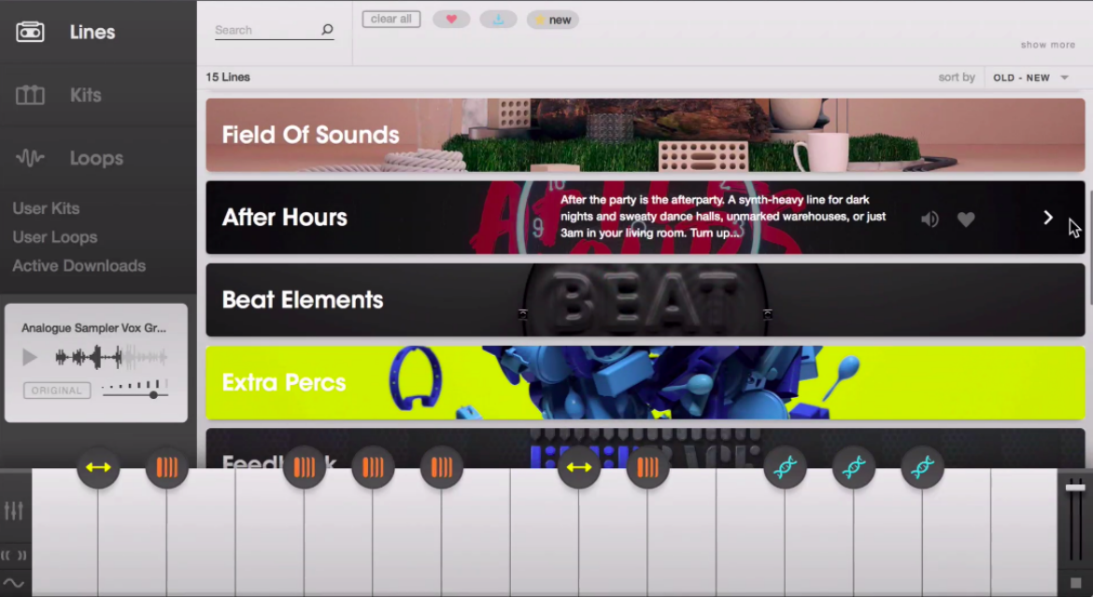Click the wave icon below the mixer
1093x597 pixels.
click(x=14, y=583)
